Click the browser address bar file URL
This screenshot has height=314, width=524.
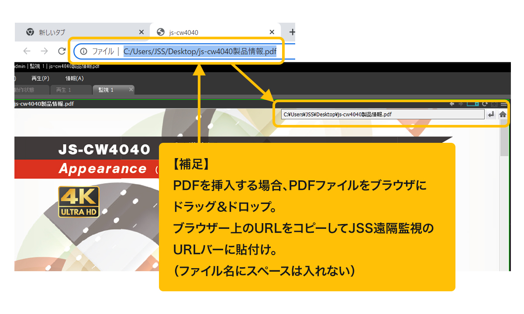(200, 52)
